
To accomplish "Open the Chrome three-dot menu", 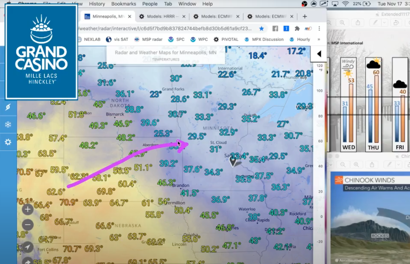I will tap(319, 29).
